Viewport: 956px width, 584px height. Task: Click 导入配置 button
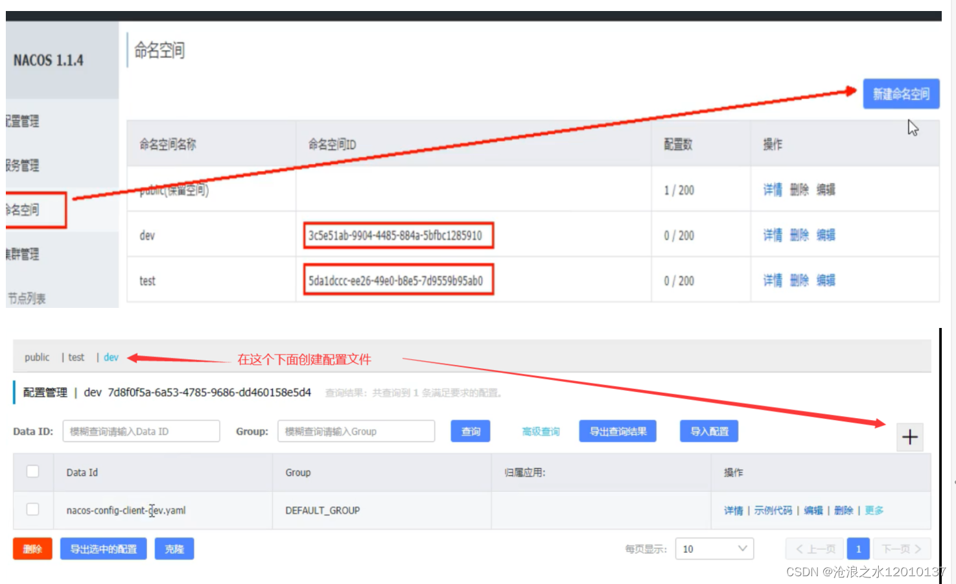(x=709, y=431)
